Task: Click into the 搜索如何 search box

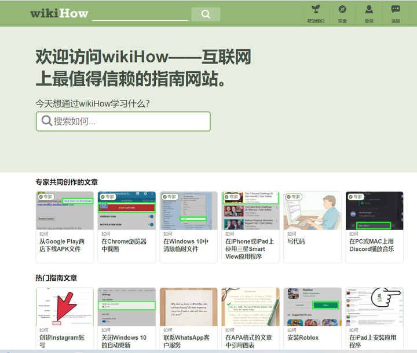Action: point(123,121)
